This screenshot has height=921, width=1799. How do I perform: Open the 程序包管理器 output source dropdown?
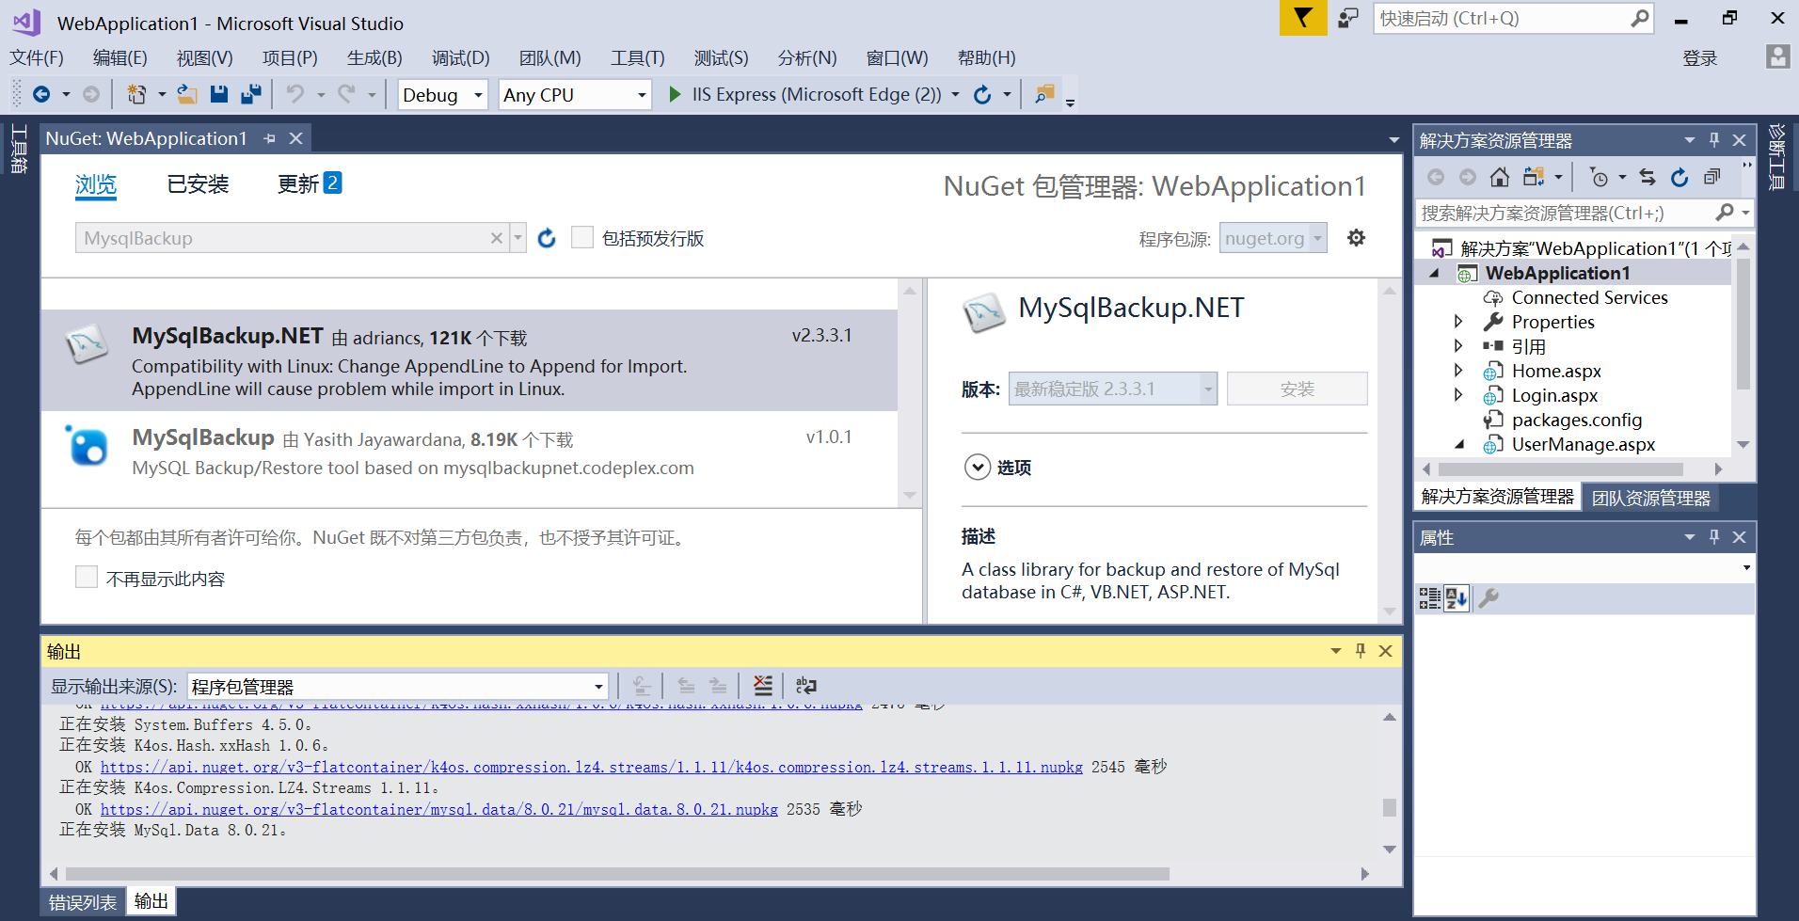397,687
